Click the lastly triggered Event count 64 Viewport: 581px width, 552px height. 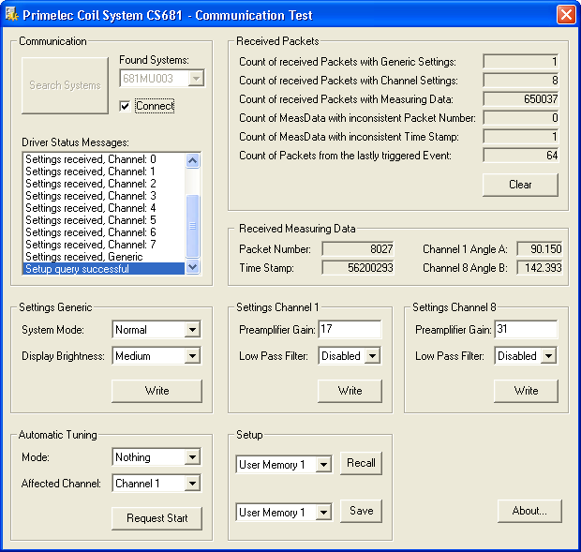521,155
